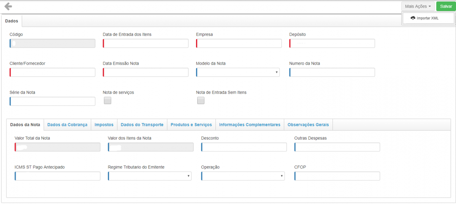Image resolution: width=456 pixels, height=205 pixels.
Task: Go to Produtos e Serviços tab
Action: [x=191, y=125]
